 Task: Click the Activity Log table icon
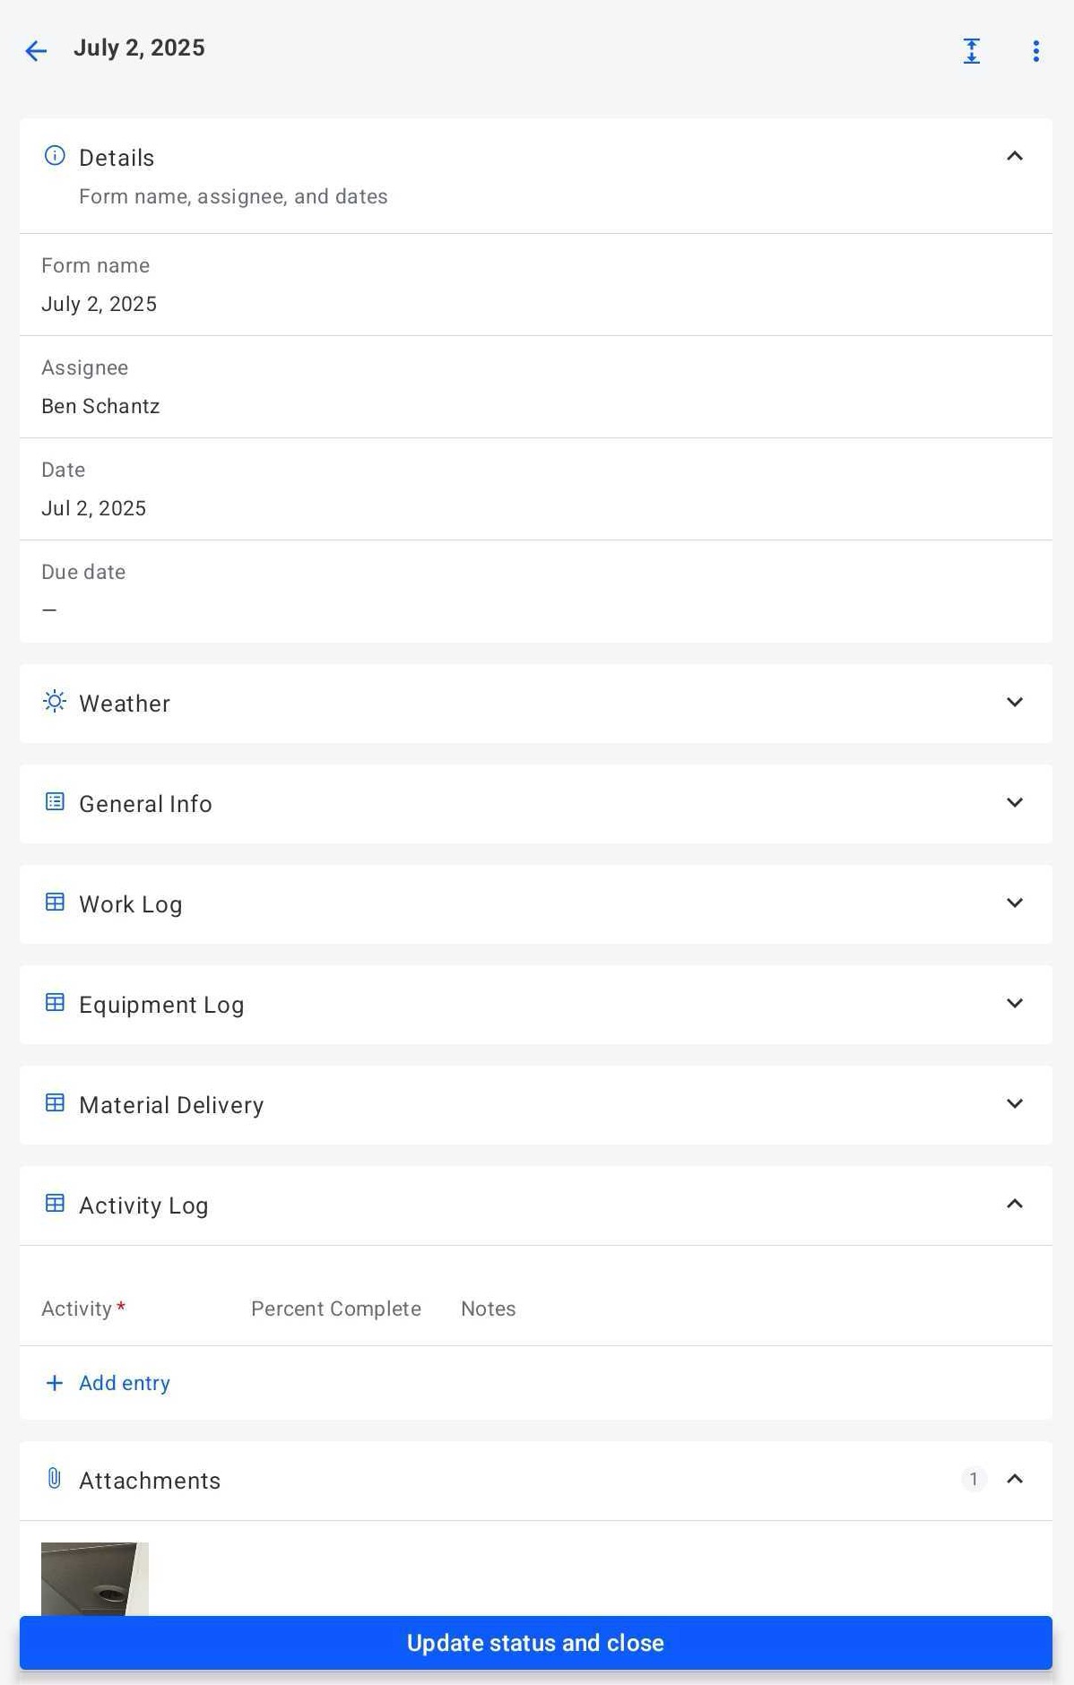point(55,1204)
